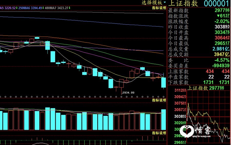Click total volume value 2.981亿
The image size is (231, 145).
221,49
